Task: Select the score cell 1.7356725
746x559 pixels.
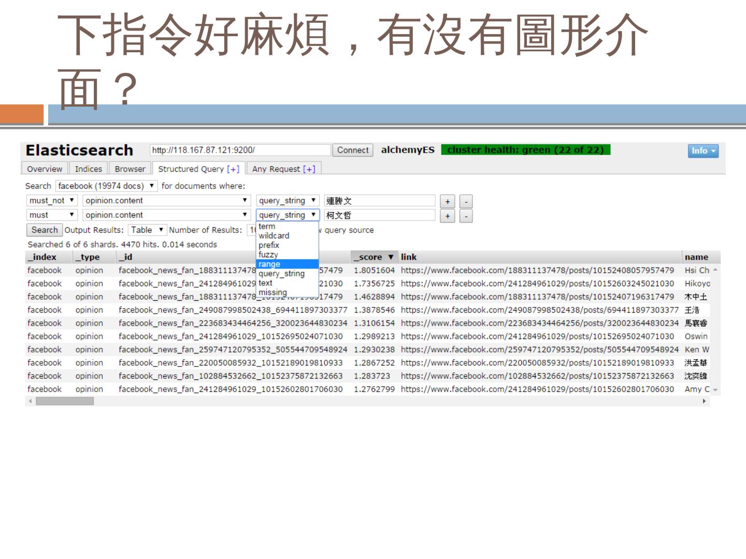Action: point(374,284)
